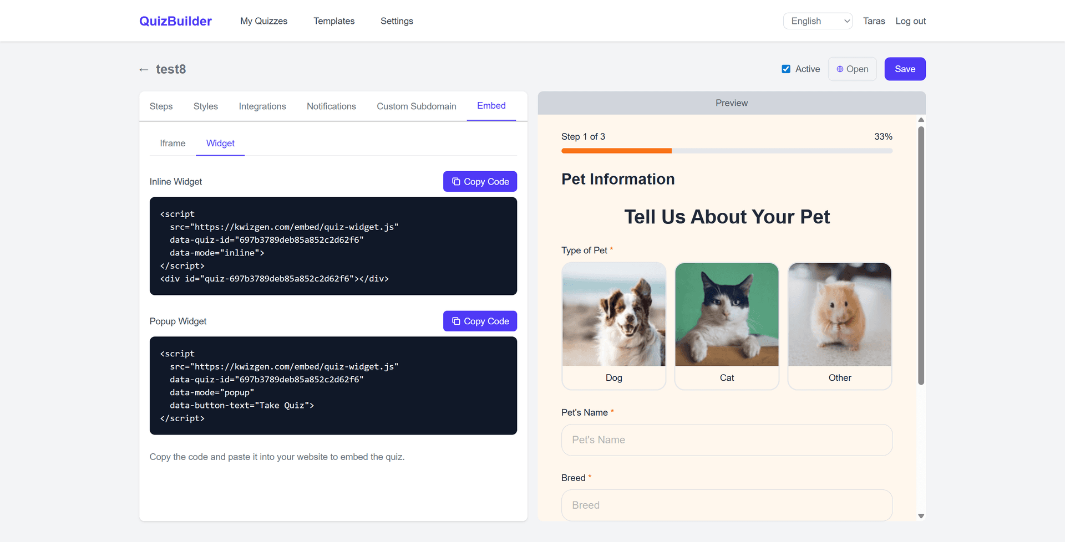1065x542 pixels.
Task: Open the Custom Subdomain tab
Action: [x=416, y=106]
